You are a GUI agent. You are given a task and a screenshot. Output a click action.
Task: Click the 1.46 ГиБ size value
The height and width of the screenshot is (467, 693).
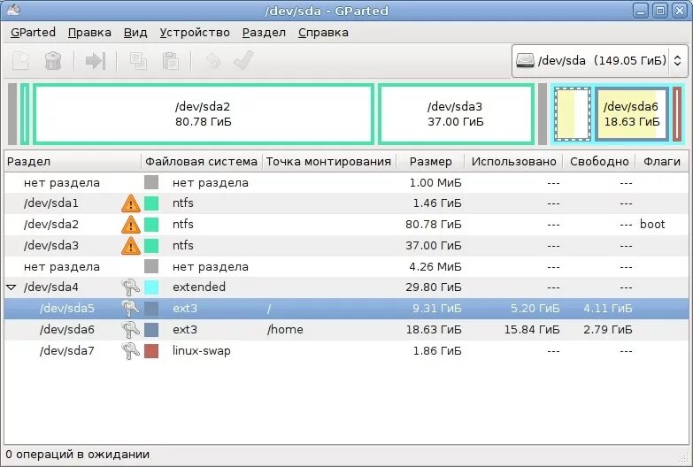pos(437,203)
